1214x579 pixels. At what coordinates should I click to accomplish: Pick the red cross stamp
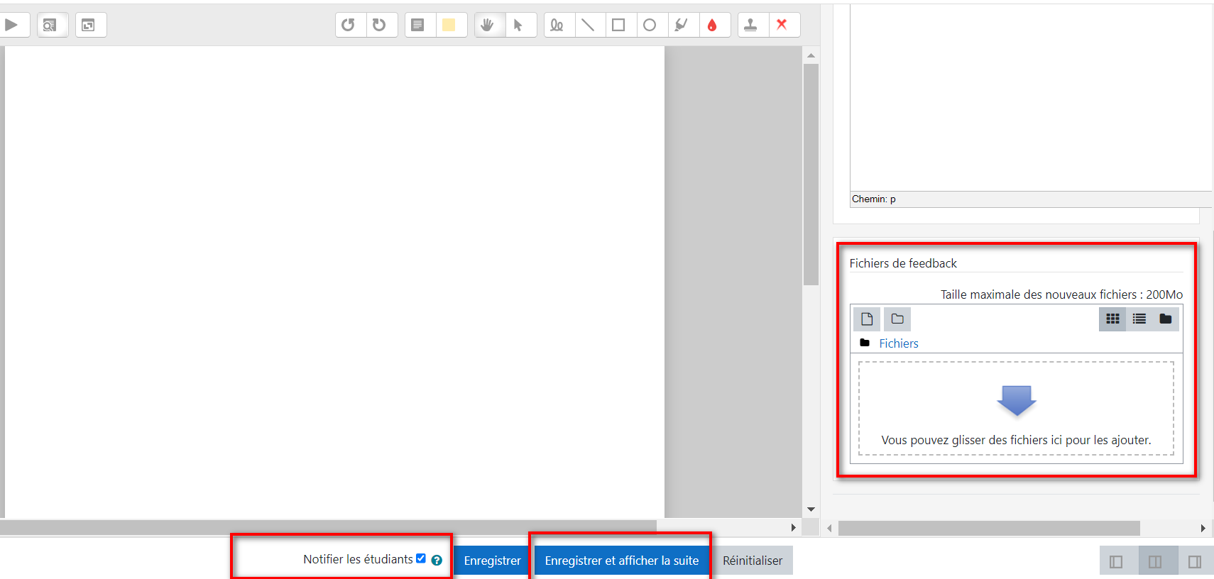(x=782, y=25)
